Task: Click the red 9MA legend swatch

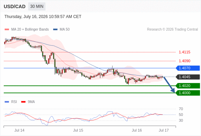Action: pyautogui.click(x=23, y=102)
